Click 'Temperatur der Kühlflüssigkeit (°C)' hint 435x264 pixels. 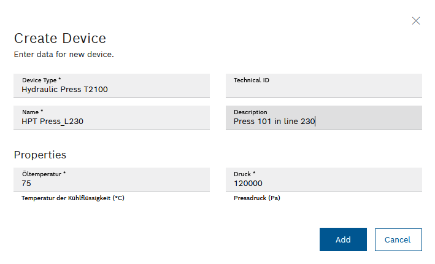(x=73, y=198)
